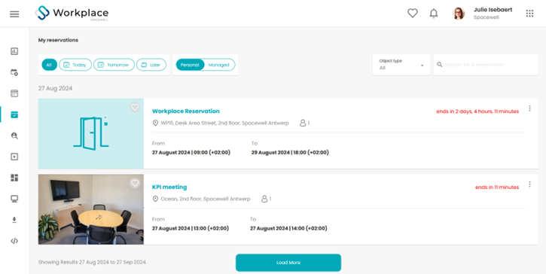Open the person search sidebar icon

click(14, 135)
